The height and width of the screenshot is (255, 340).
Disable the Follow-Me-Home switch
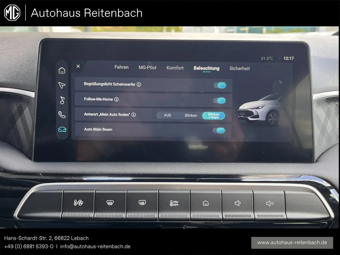click(219, 100)
